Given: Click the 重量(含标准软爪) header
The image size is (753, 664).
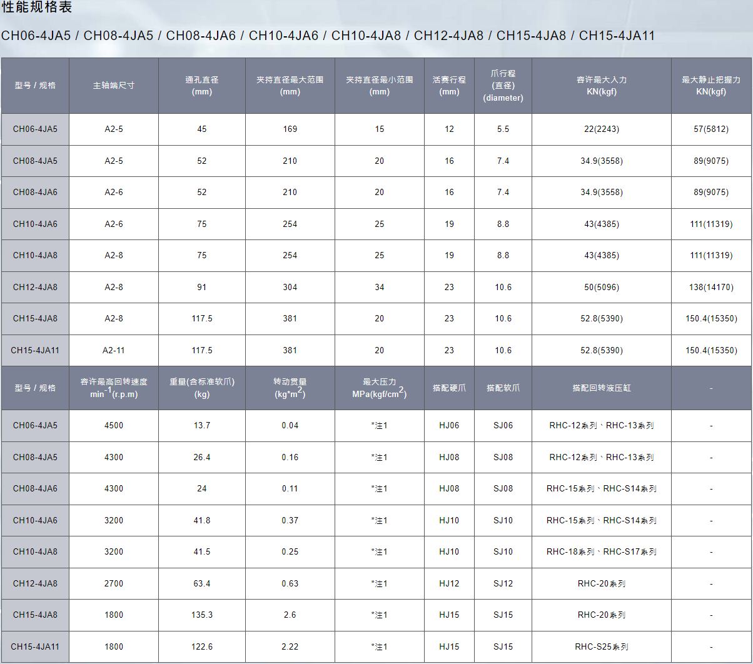Looking at the screenshot, I should (x=202, y=388).
